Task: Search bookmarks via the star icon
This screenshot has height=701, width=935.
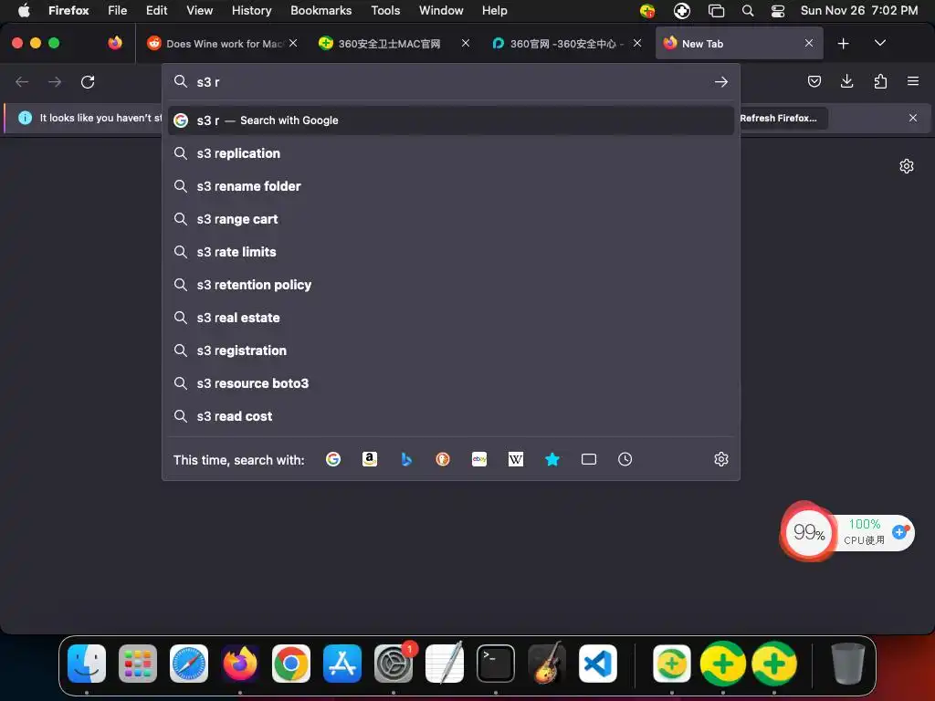Action: tap(552, 459)
